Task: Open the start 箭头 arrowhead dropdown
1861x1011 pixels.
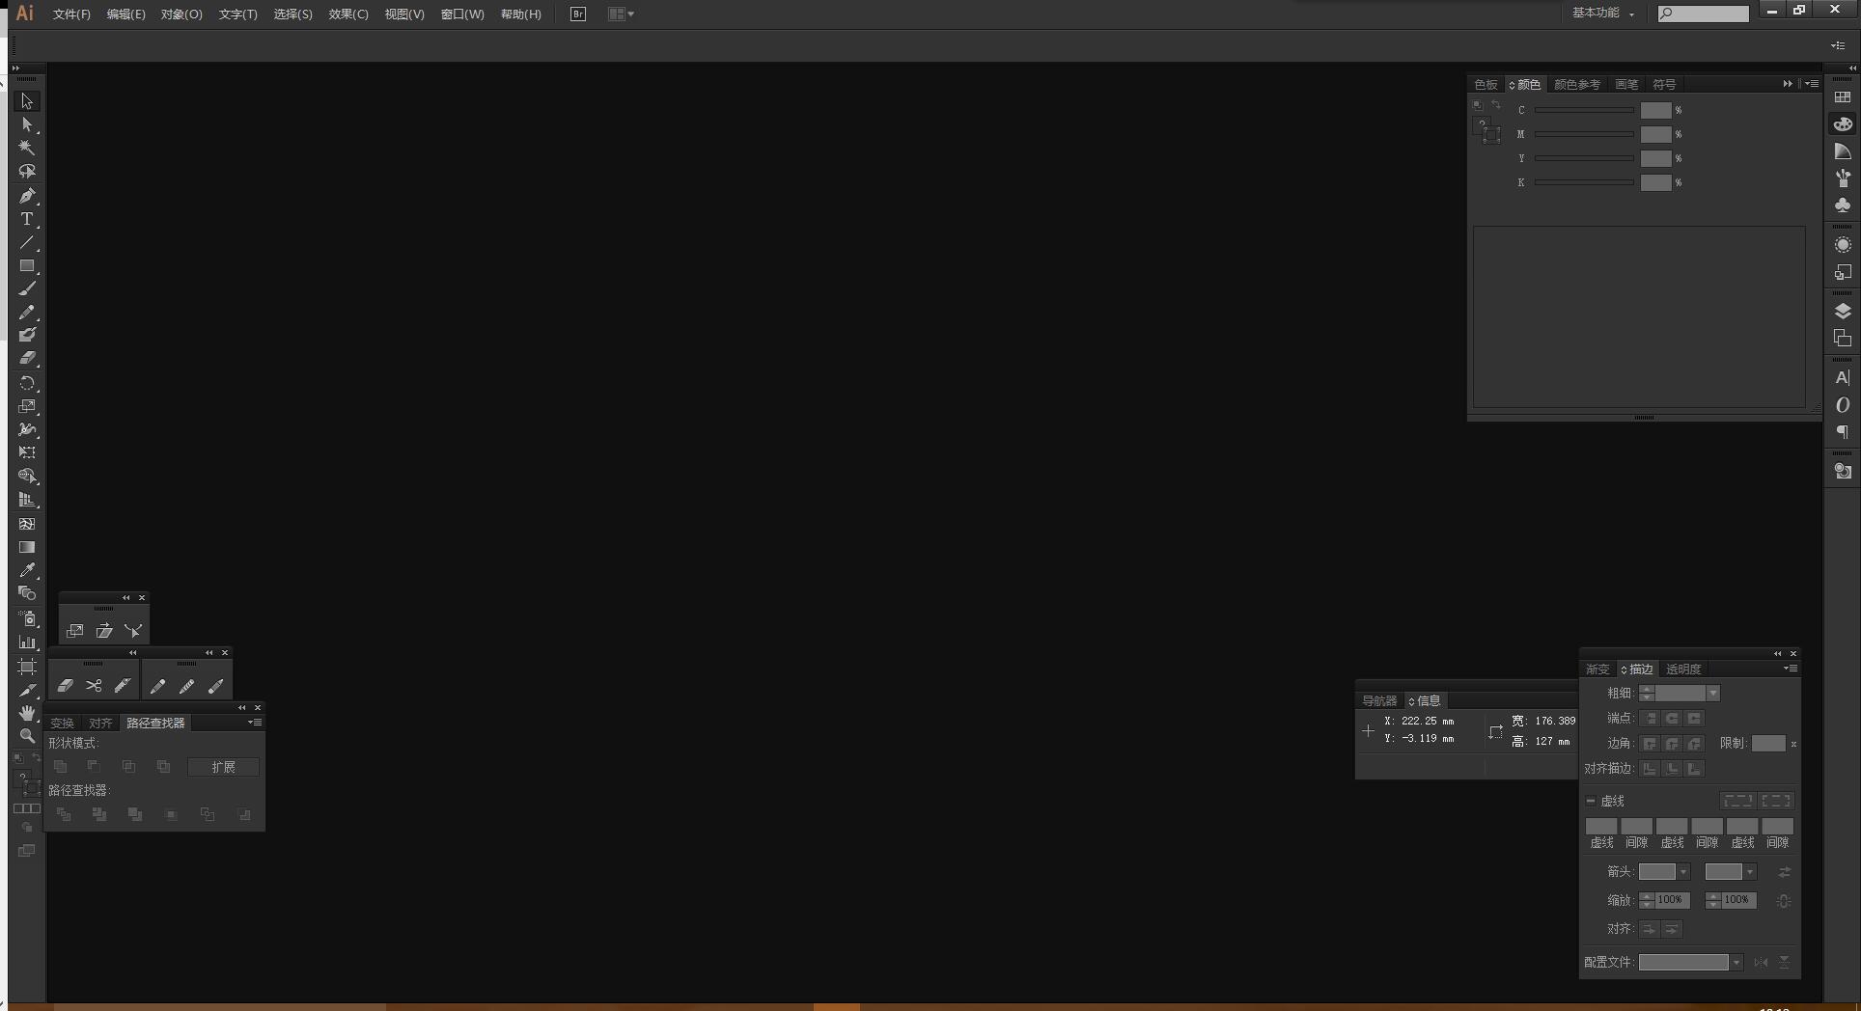Action: [1683, 872]
